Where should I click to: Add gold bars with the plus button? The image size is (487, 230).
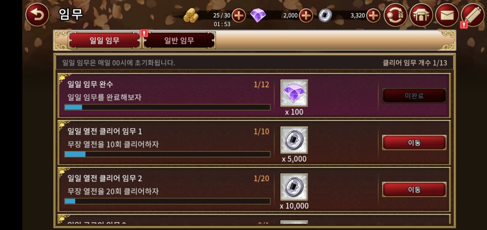238,16
